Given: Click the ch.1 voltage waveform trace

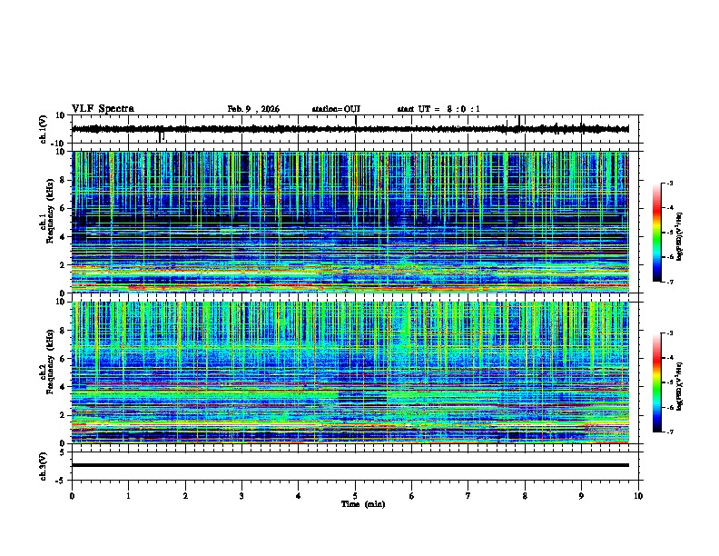Looking at the screenshot, I should pyautogui.click(x=350, y=129).
